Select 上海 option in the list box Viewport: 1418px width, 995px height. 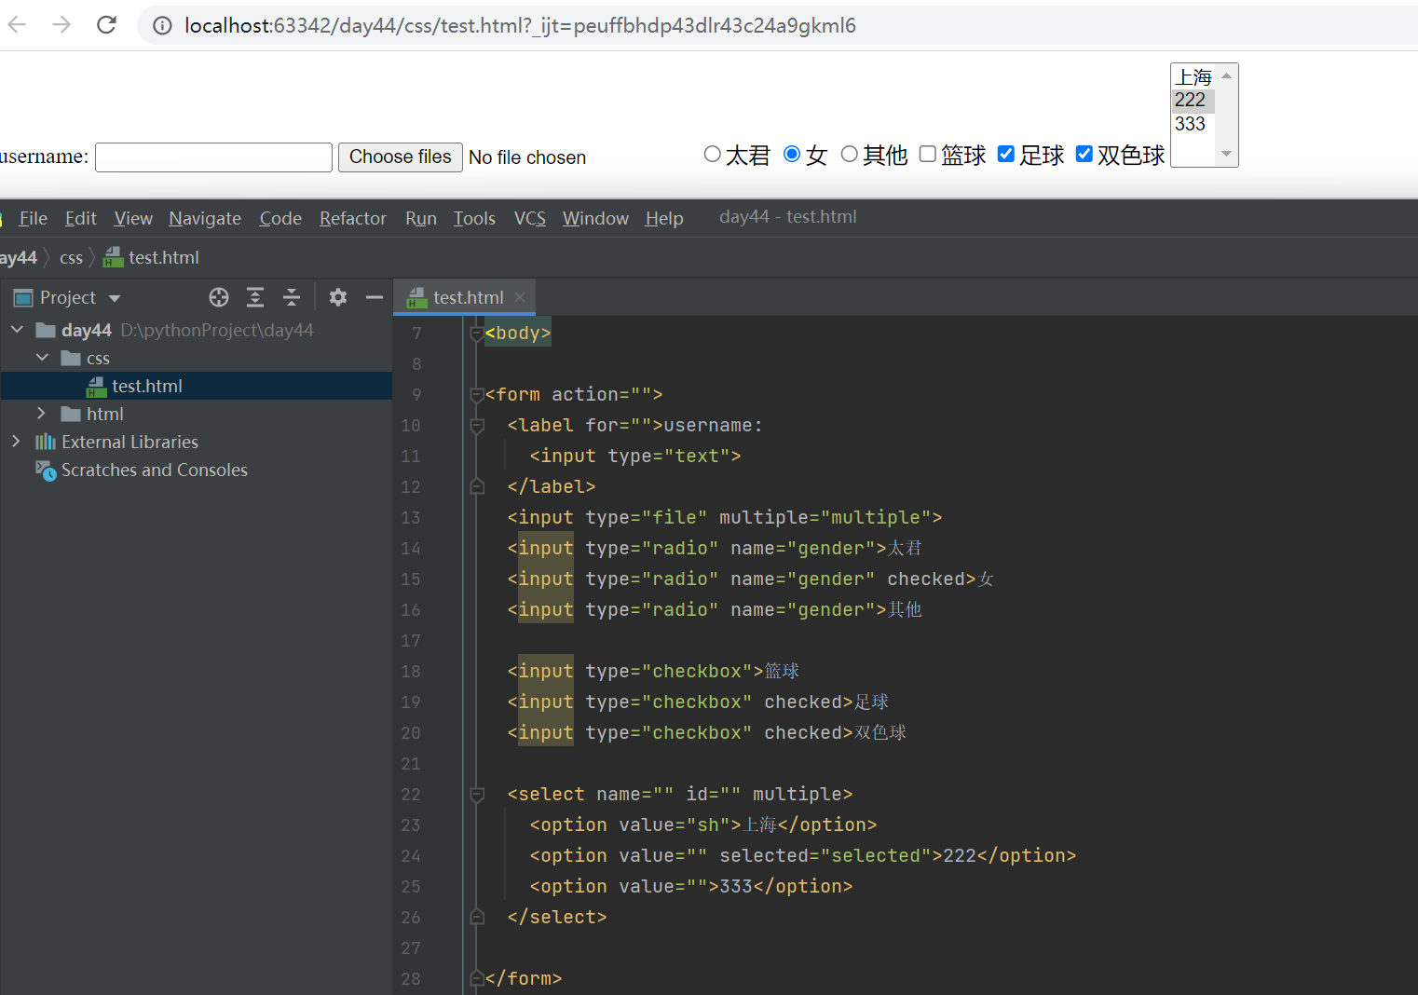pyautogui.click(x=1193, y=76)
